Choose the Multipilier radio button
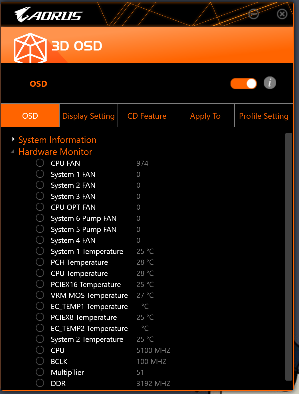 point(40,372)
